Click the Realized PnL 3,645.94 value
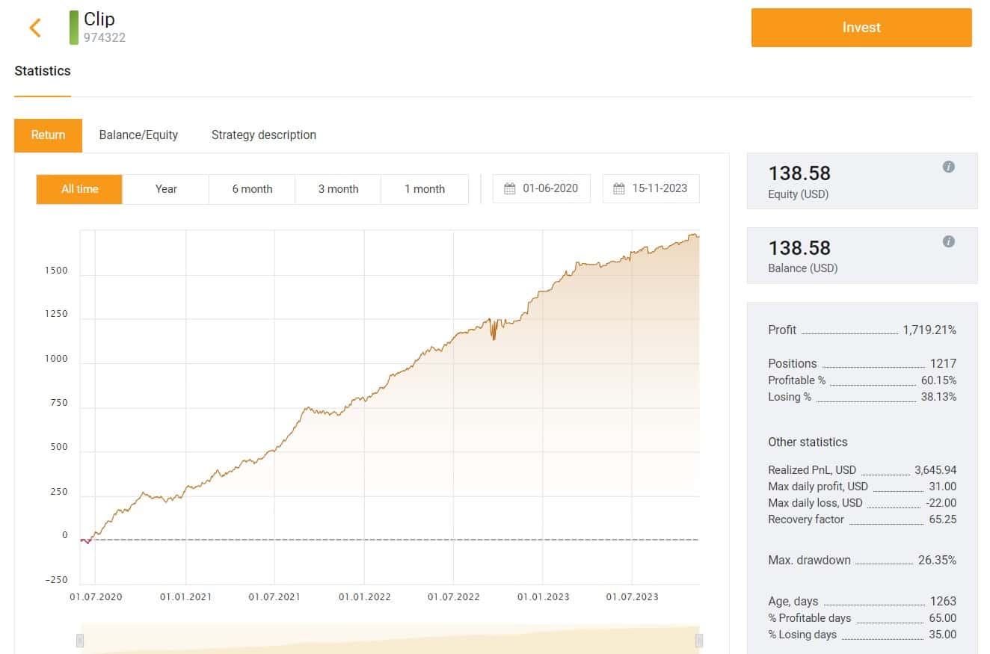This screenshot has width=990, height=654. 935,470
